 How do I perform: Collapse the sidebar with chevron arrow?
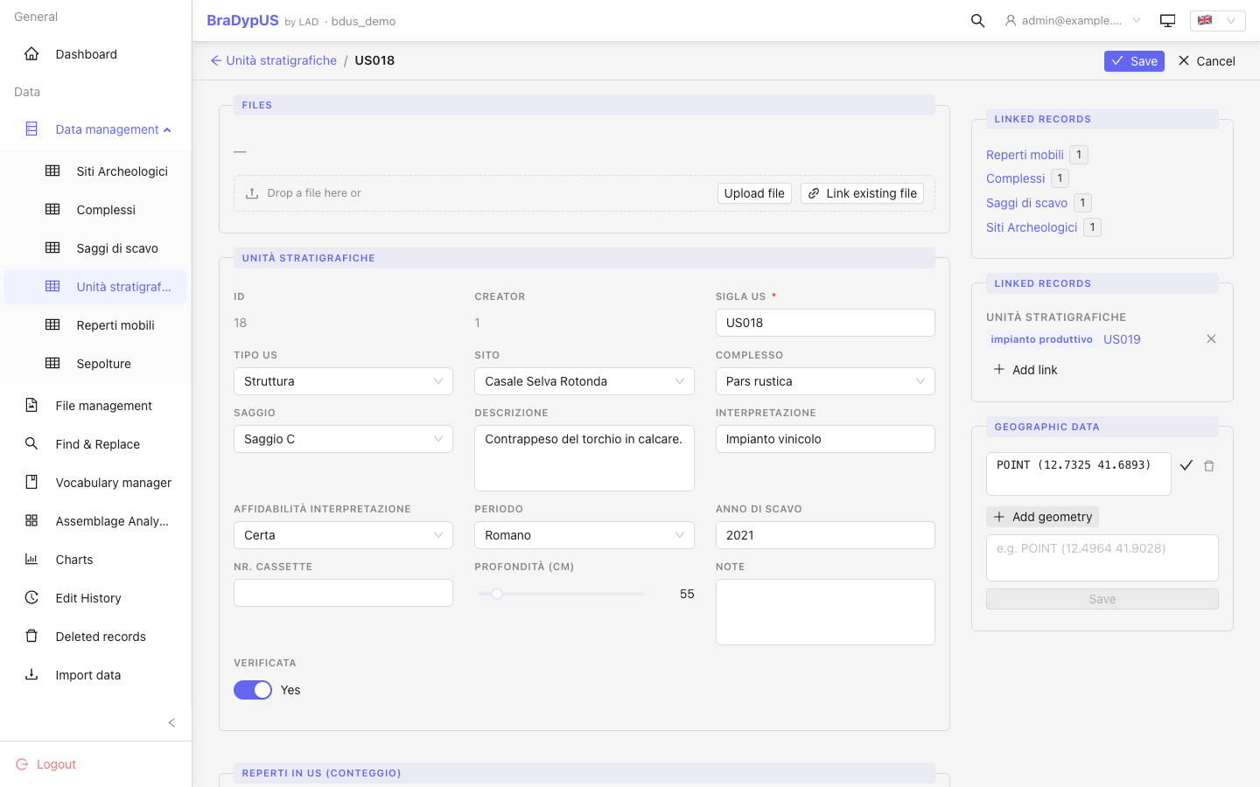(x=171, y=722)
